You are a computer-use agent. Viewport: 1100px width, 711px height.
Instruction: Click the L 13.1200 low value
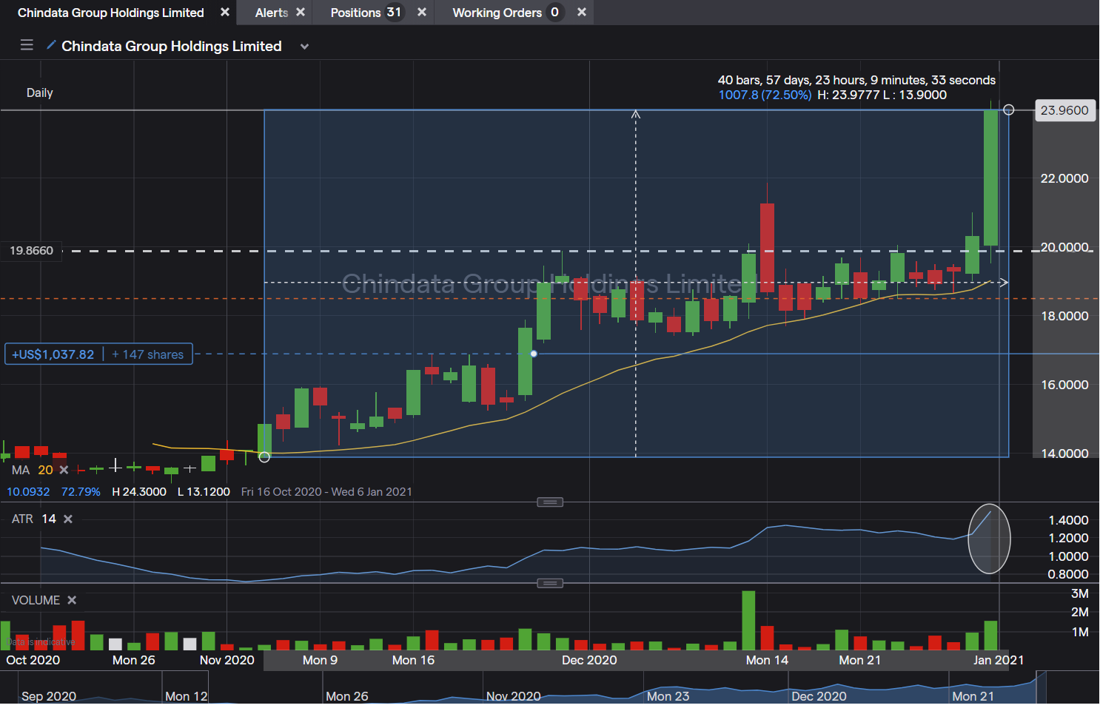tap(204, 492)
